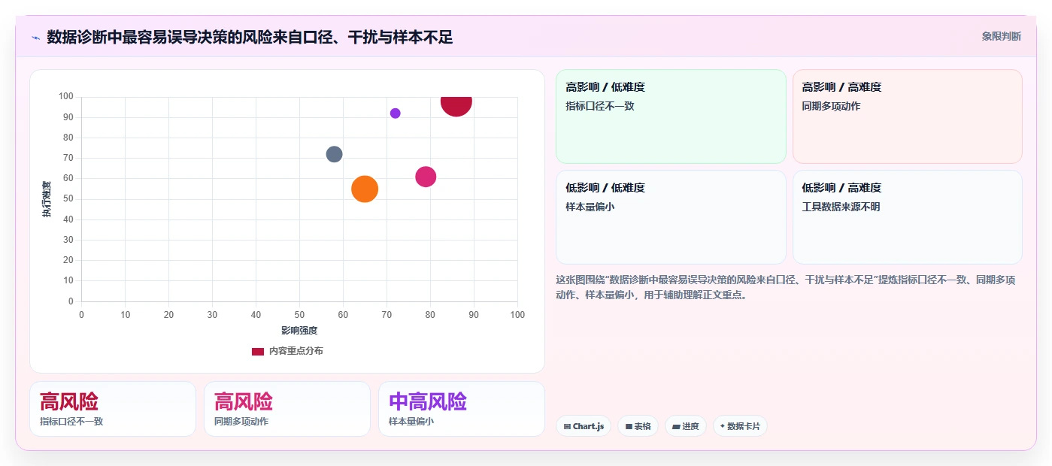
Task: Click the 指标口径不一致 text in green quadrant
Action: tap(600, 106)
